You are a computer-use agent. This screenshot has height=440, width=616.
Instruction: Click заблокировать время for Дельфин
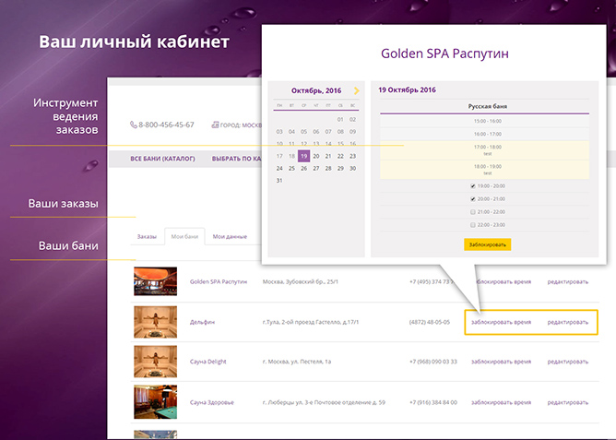point(501,322)
